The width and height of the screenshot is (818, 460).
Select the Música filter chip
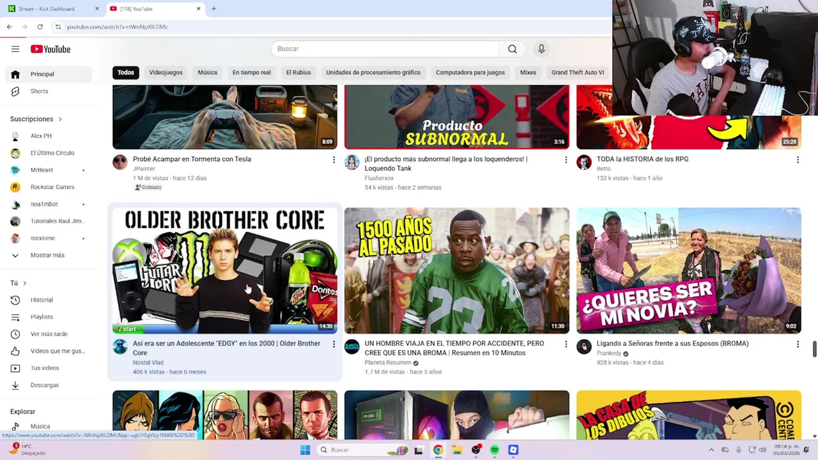tap(207, 72)
